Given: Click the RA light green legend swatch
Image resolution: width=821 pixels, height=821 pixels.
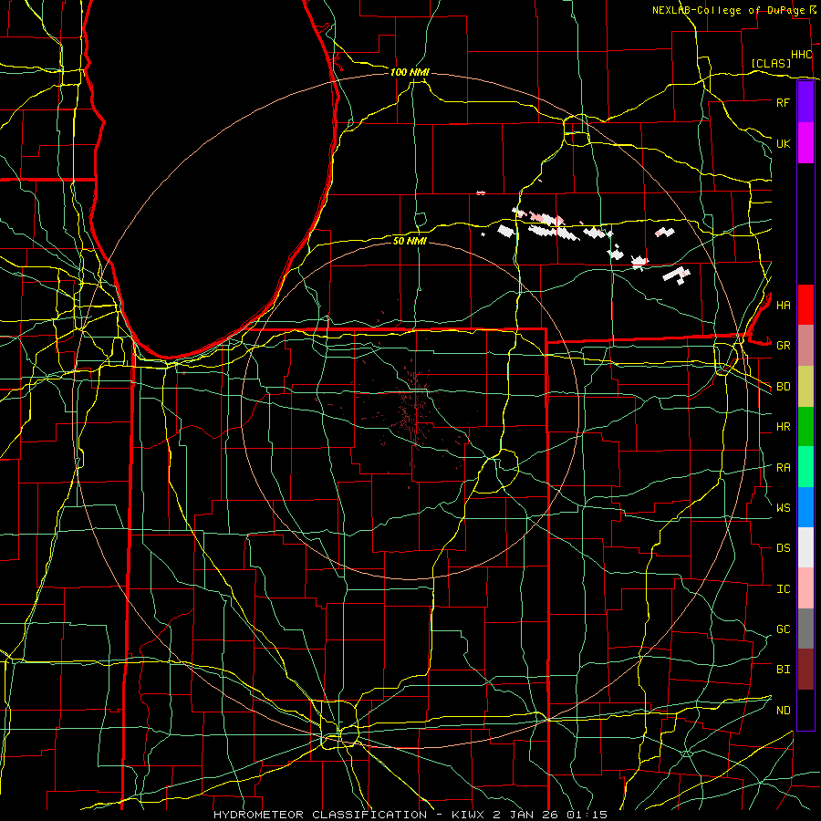Looking at the screenshot, I should (x=805, y=467).
